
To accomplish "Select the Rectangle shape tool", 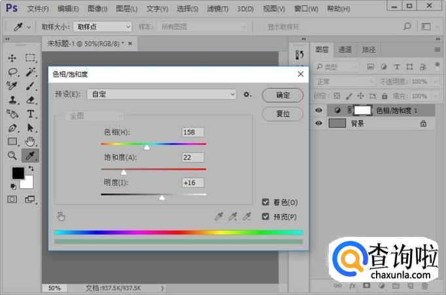I will click(x=12, y=142).
